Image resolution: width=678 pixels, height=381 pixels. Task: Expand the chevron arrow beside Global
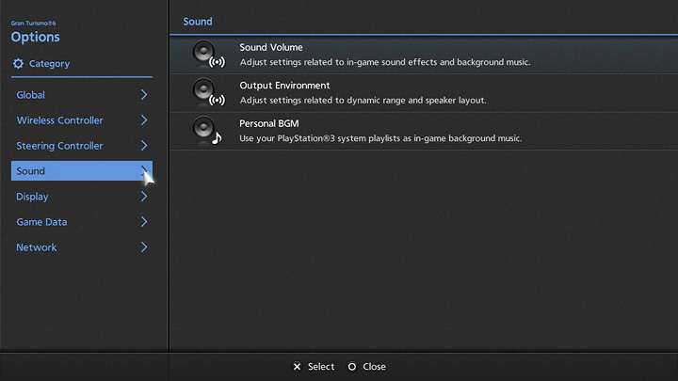coord(144,95)
